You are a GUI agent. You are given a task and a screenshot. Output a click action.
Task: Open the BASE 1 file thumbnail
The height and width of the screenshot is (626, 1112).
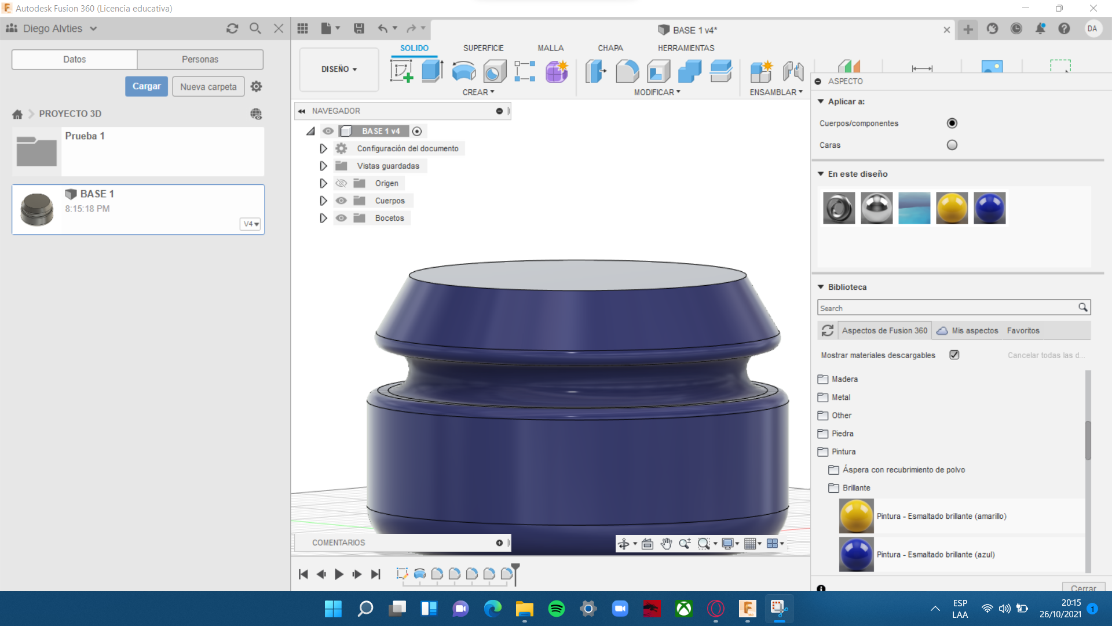click(36, 209)
